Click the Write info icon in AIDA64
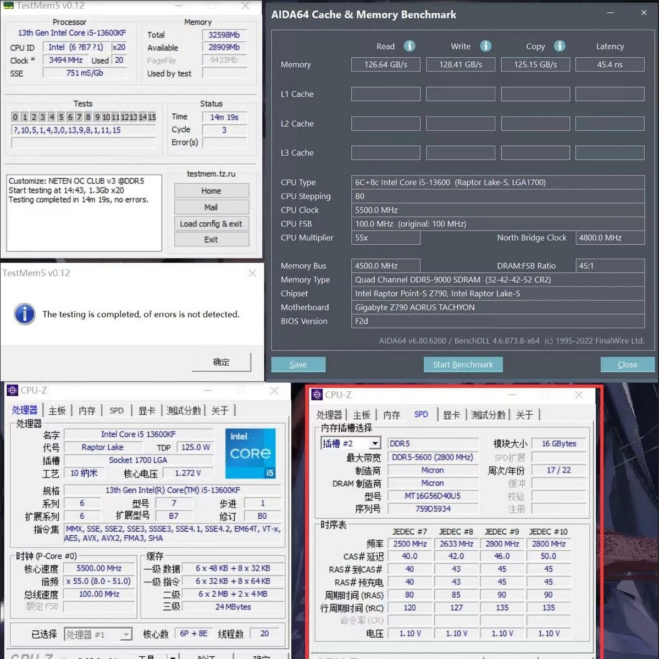The width and height of the screenshot is (659, 659). tap(485, 46)
